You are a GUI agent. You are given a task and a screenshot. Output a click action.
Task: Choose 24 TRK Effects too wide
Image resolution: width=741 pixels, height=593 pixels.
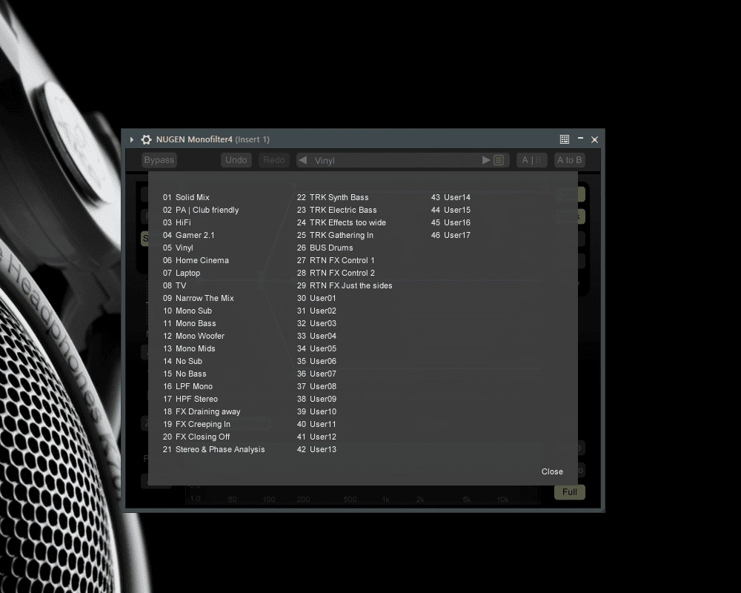point(341,222)
